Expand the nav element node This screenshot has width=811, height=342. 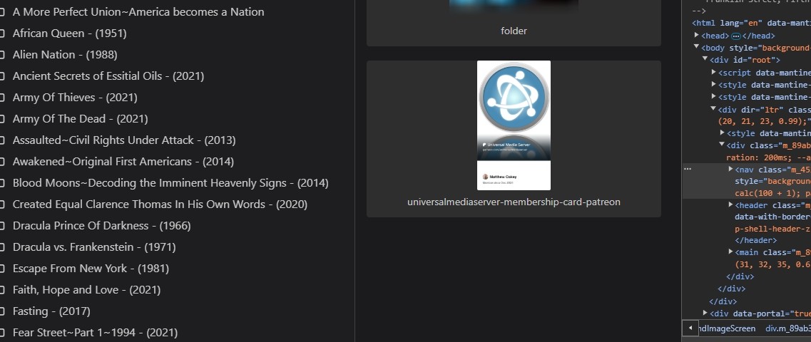point(730,169)
